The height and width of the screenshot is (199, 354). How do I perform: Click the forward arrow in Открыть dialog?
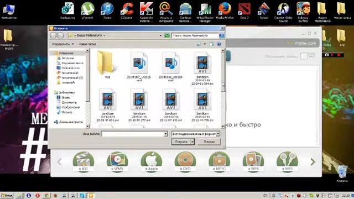tap(60, 35)
